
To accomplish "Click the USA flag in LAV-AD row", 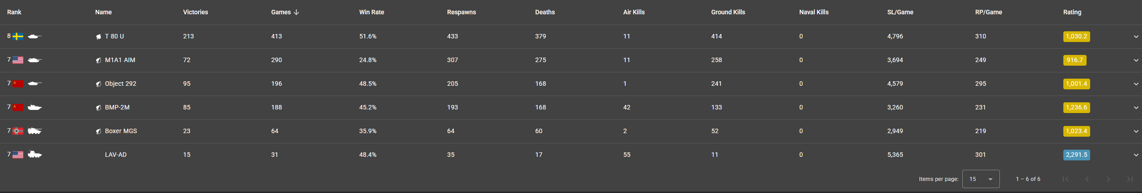I will 18,155.
